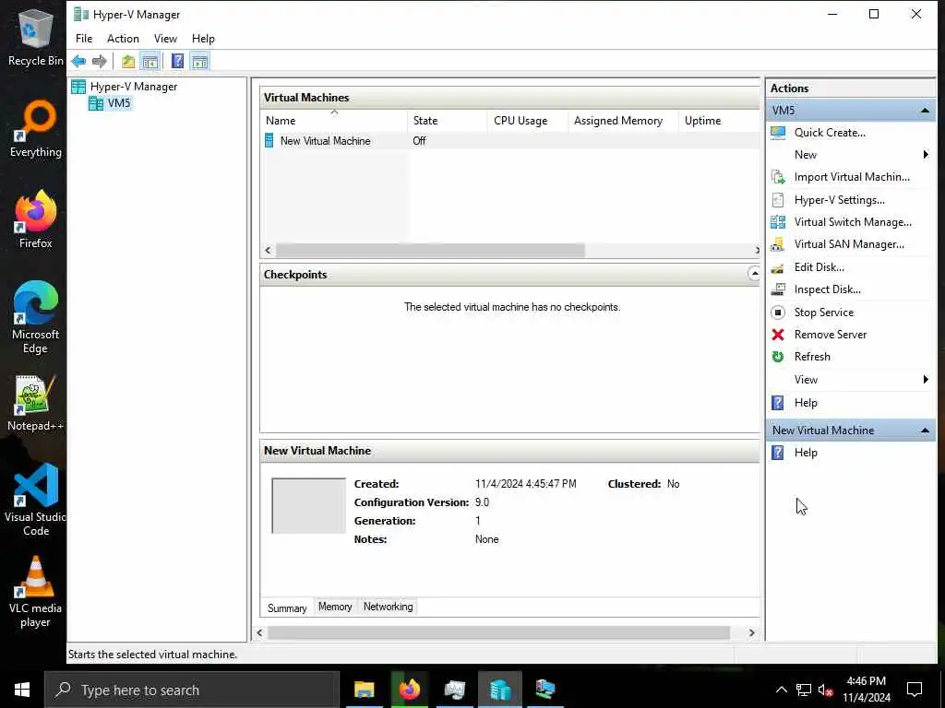Screen dimensions: 945x708
Task: Click the Quick Create monitor icon
Action: point(778,133)
